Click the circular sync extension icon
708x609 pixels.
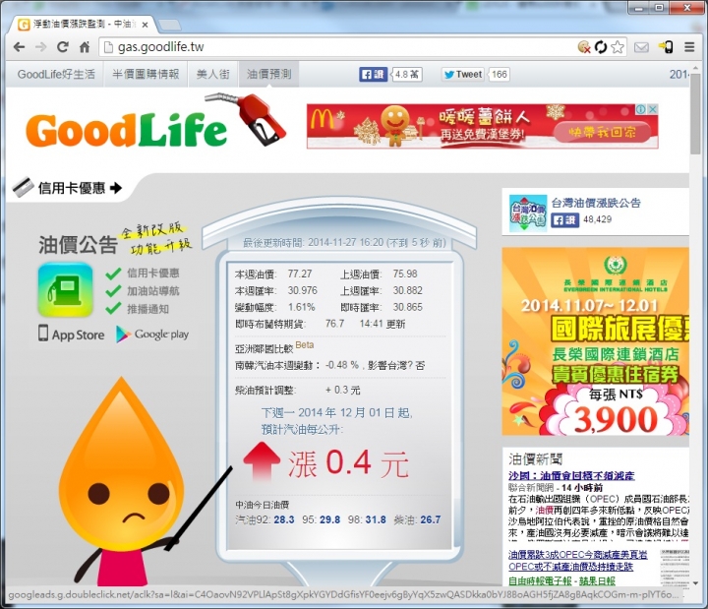[601, 47]
